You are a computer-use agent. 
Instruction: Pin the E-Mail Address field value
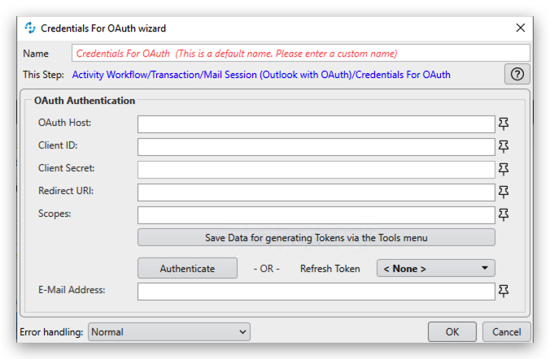click(504, 291)
